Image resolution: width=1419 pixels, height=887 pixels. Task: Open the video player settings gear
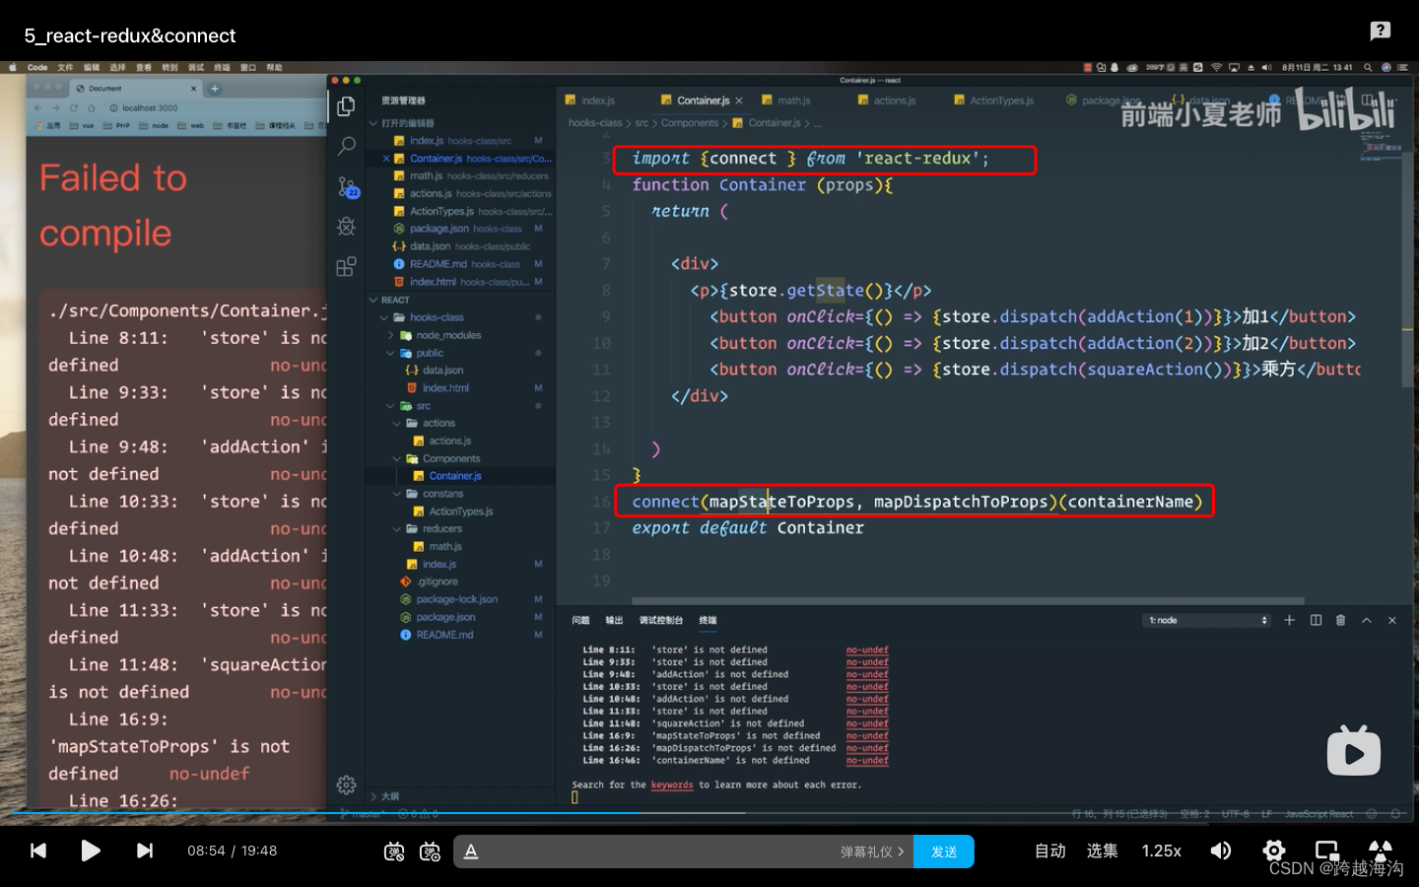(x=1274, y=851)
